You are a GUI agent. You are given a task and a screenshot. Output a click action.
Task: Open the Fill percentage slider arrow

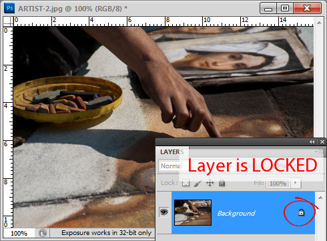[x=296, y=183]
